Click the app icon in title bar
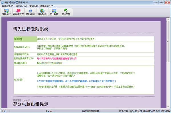The image size is (171, 113). point(2,2)
